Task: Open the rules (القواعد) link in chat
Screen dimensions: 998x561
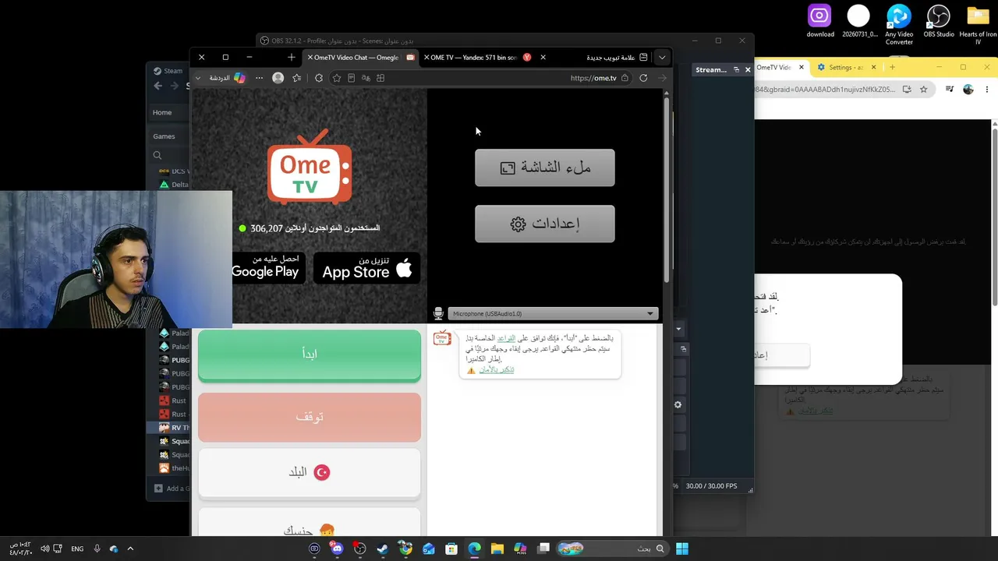Action: [x=506, y=338]
